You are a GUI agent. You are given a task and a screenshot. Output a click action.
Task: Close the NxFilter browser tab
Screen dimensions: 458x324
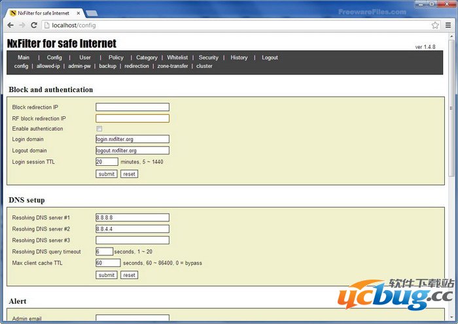(77, 12)
